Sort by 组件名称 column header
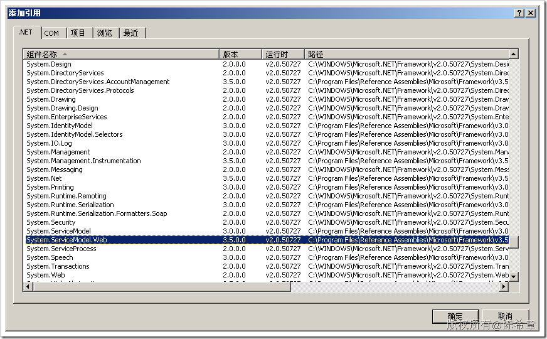This screenshot has width=547, height=339. click(x=121, y=54)
